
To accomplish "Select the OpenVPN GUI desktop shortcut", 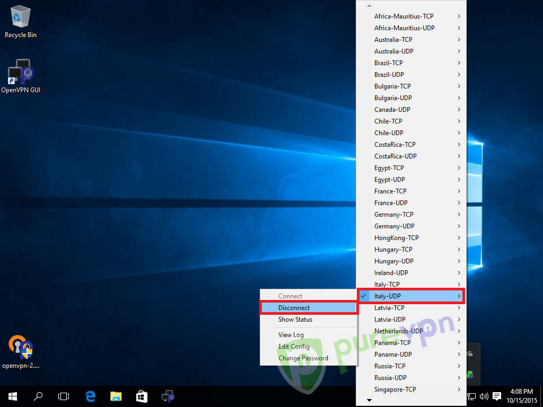I will (21, 76).
